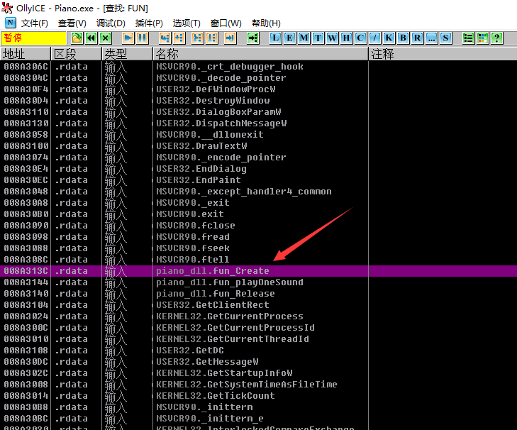The height and width of the screenshot is (430, 517).
Task: Open the 选项(T) menu
Action: (x=187, y=23)
